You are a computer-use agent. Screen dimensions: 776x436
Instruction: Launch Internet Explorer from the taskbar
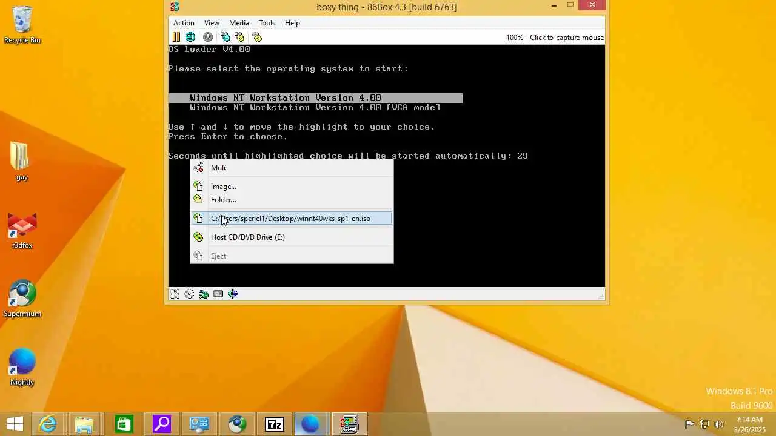coord(47,424)
